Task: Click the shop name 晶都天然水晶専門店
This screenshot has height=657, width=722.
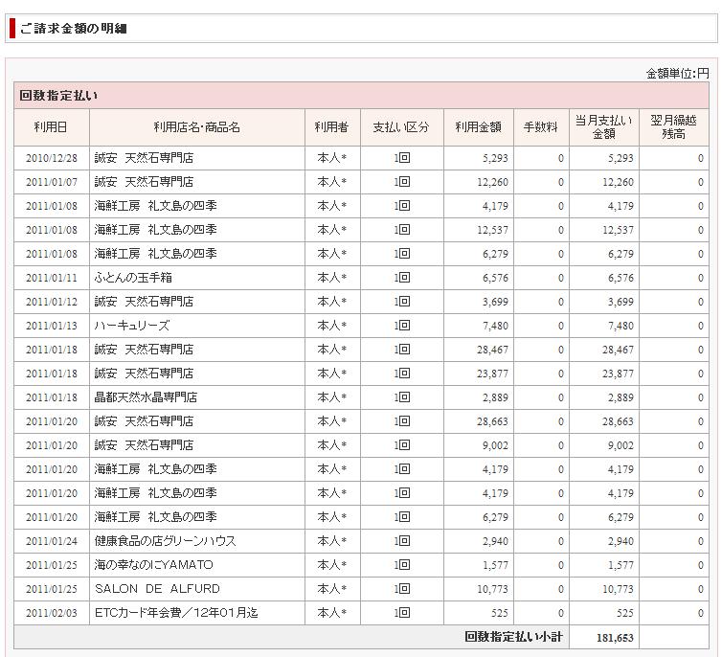Action: [146, 397]
